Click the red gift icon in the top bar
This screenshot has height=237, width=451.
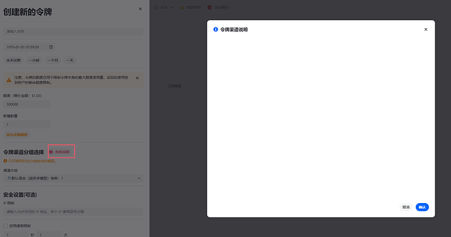(209, 7)
